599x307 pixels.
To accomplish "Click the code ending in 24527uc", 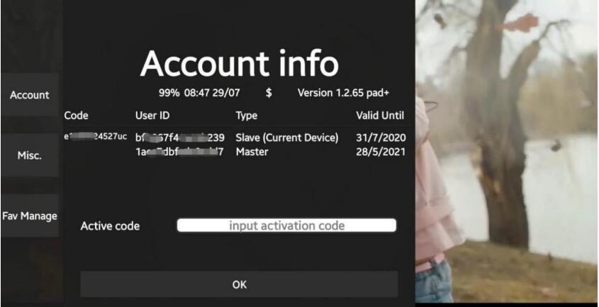I will pos(96,136).
